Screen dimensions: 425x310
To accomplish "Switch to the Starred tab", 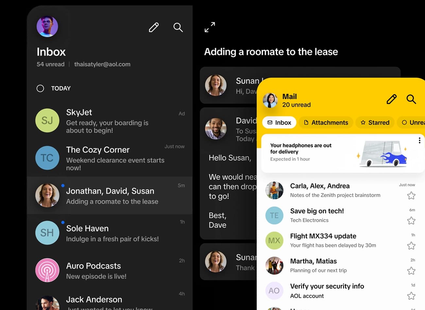I will pyautogui.click(x=375, y=123).
